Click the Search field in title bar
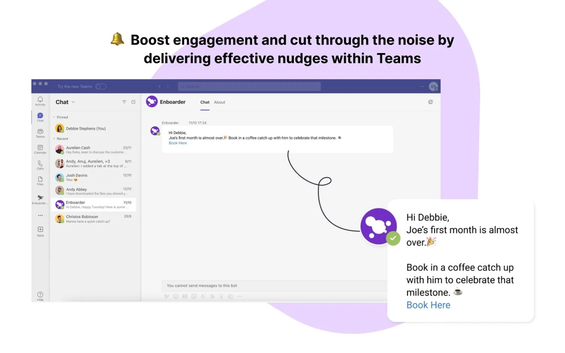The image size is (565, 353). pyautogui.click(x=249, y=86)
